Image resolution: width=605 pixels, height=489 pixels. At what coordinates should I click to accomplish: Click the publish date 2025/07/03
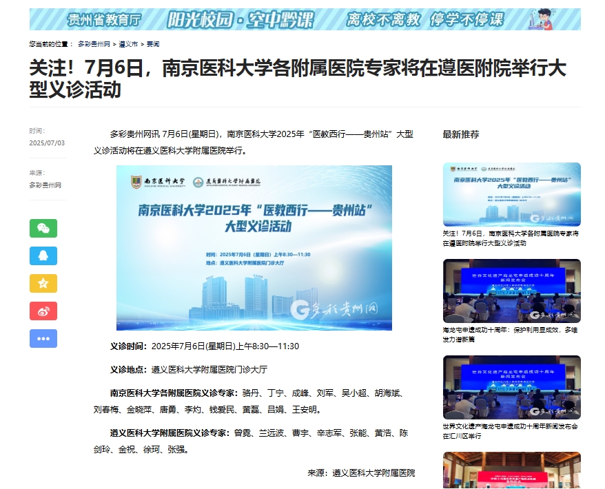[x=47, y=143]
